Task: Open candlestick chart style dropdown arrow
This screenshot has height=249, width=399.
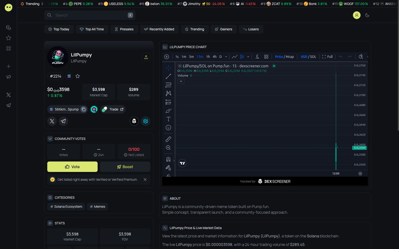Action: point(248,57)
